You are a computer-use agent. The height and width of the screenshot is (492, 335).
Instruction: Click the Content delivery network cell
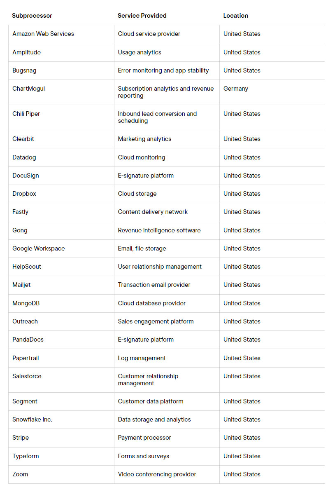pos(153,212)
